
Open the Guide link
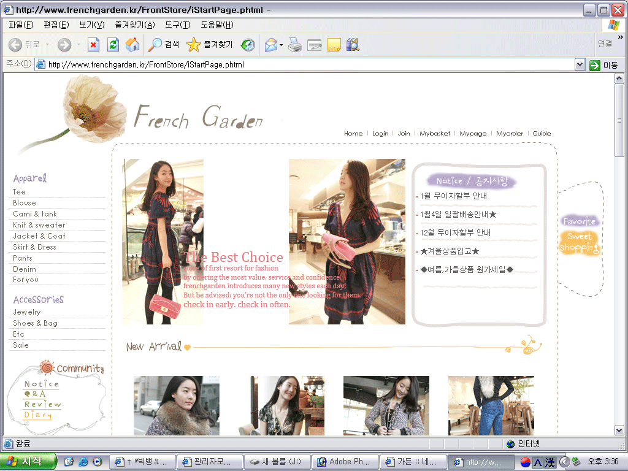(542, 133)
